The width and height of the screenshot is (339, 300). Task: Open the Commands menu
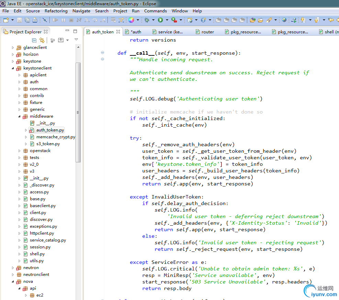(x=156, y=11)
